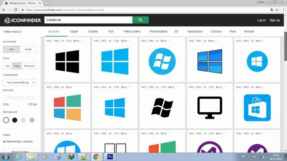Screen dimensions: 287x161
Task: Click the translate page icon in address bar
Action: pos(272,10)
